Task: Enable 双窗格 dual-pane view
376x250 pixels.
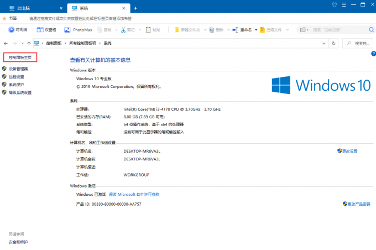Action: (x=46, y=30)
